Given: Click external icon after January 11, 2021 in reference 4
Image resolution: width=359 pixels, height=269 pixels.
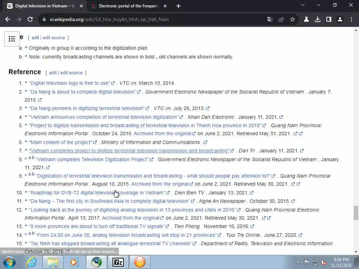Looking at the screenshot, I should click(x=281, y=117).
